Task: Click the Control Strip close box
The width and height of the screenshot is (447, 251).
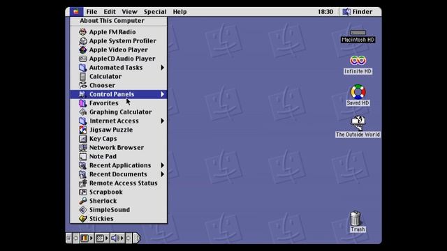Action: click(x=68, y=238)
